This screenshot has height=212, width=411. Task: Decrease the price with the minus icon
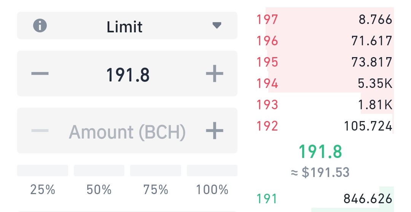tap(40, 73)
